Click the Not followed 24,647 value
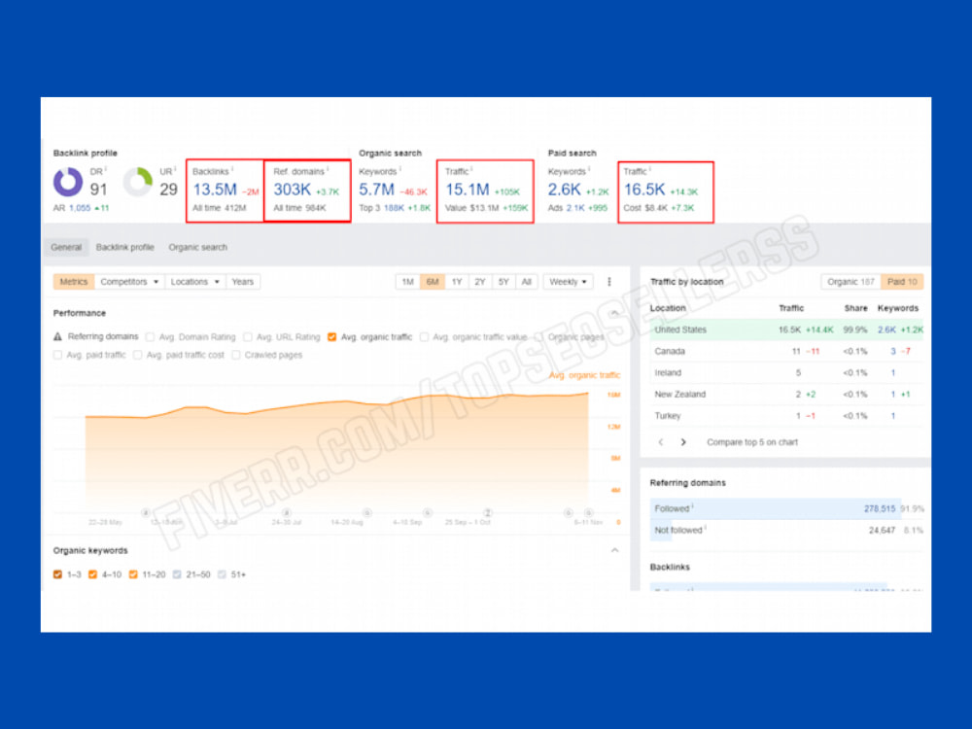The image size is (972, 729). [x=882, y=530]
